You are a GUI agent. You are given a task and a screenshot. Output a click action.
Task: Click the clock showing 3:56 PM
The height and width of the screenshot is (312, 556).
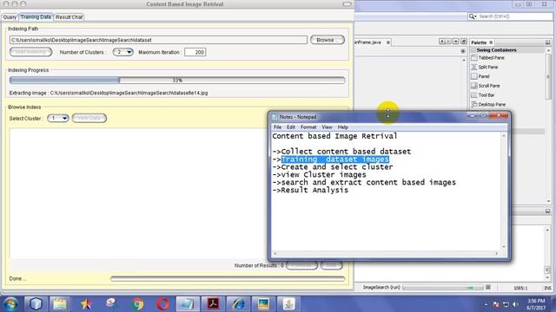coord(536,301)
